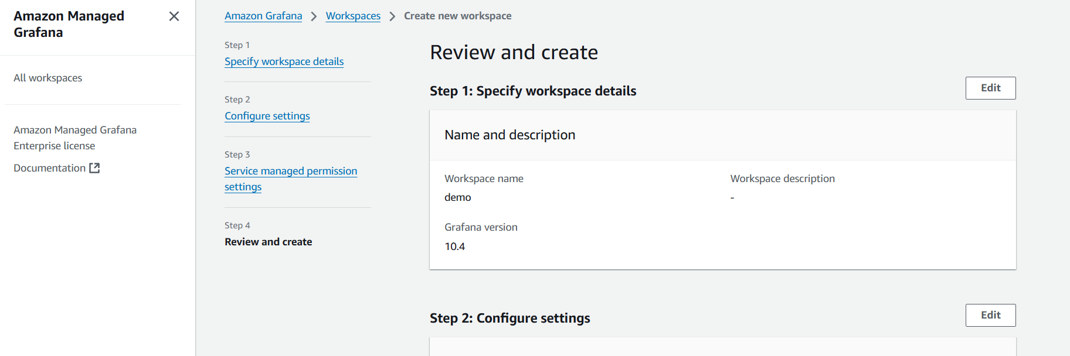Click the Review and create page heading

tap(514, 52)
